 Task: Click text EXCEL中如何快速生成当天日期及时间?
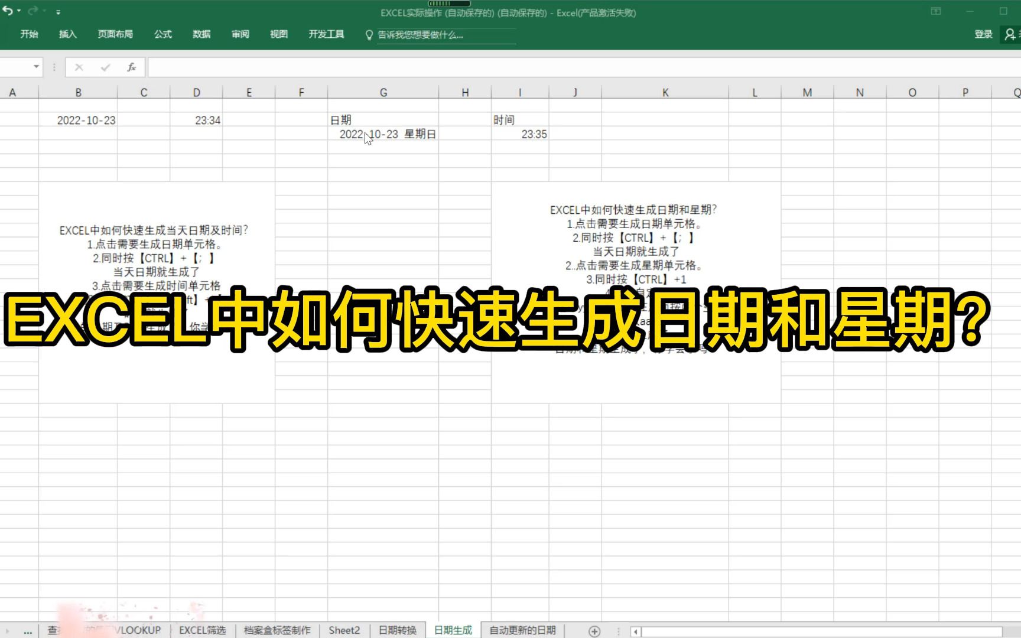pos(154,230)
